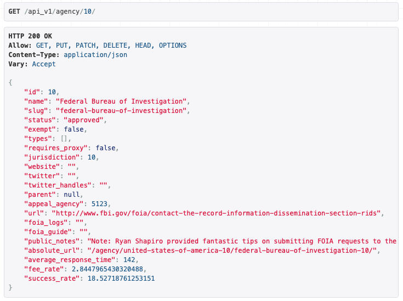Click the "jurisdiction" key
This screenshot has width=403, height=301.
pyautogui.click(x=52, y=157)
